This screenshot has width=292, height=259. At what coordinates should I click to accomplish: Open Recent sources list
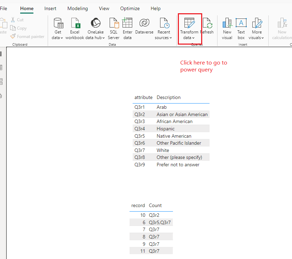163,29
